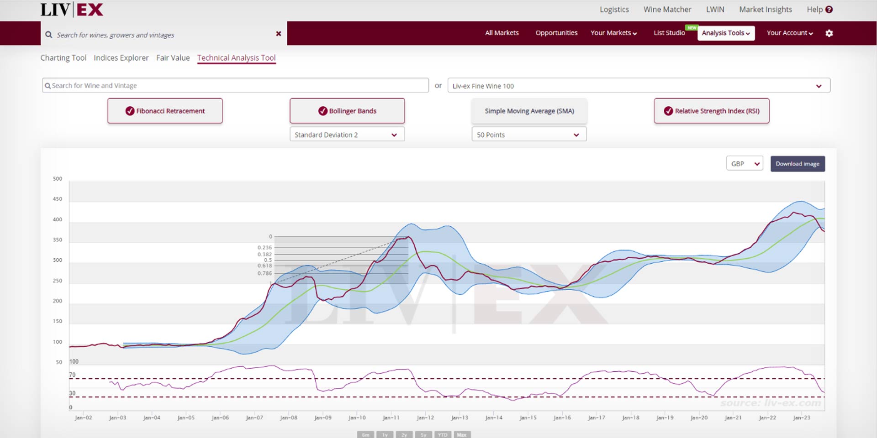
Task: Open the Liv-ex Fine Wine 100 index dropdown
Action: (639, 86)
